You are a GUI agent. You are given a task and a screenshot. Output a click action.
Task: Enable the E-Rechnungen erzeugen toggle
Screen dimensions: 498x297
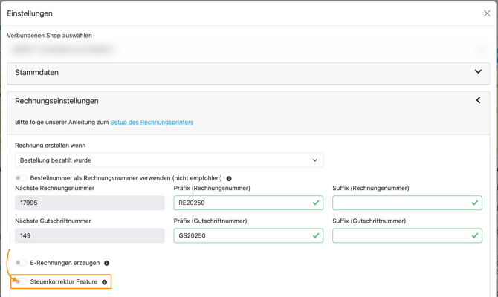pos(21,263)
